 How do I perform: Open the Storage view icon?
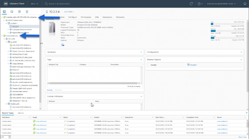pos(19,11)
